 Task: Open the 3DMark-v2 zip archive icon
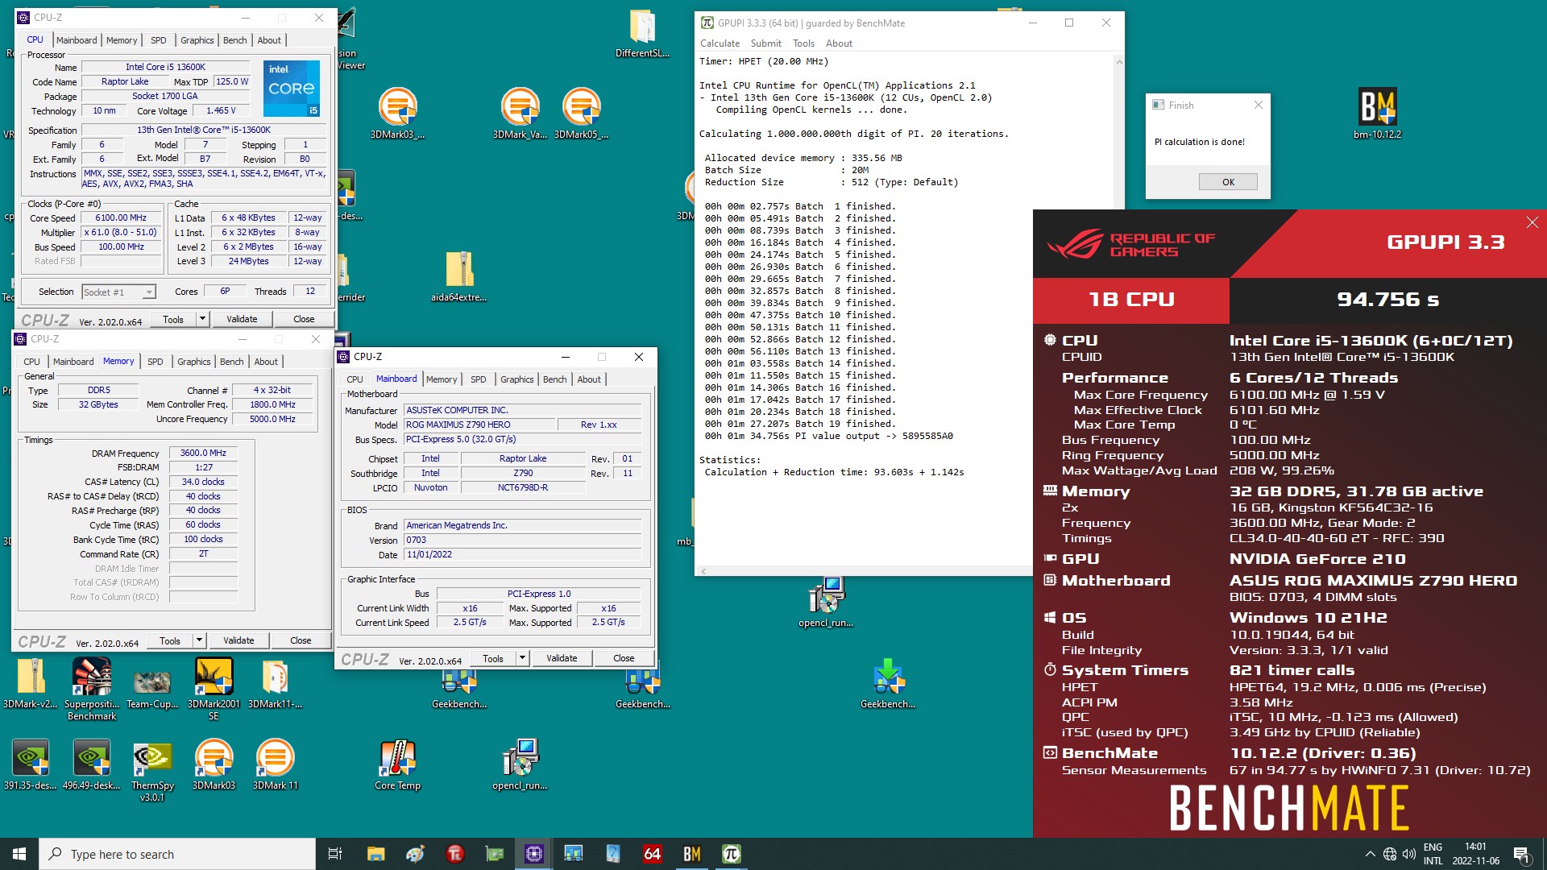pos(30,683)
